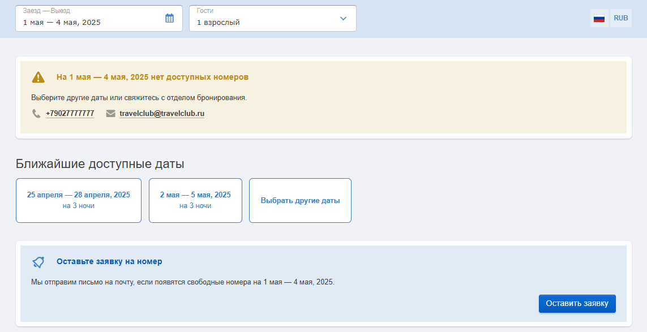
Task: Click 'Оставьте заявку на номер' heading
Action: point(109,261)
